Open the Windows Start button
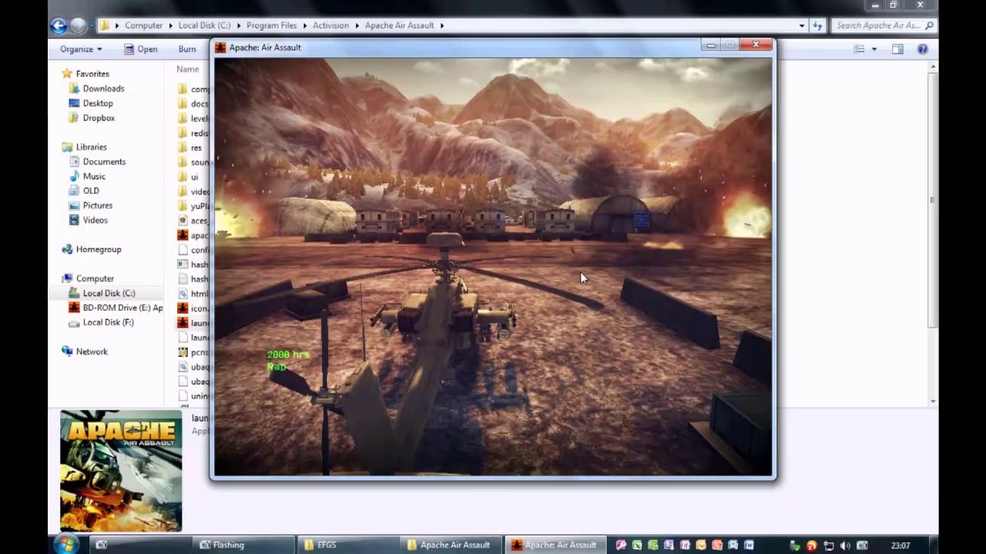Image resolution: width=986 pixels, height=554 pixels. pyautogui.click(x=65, y=545)
